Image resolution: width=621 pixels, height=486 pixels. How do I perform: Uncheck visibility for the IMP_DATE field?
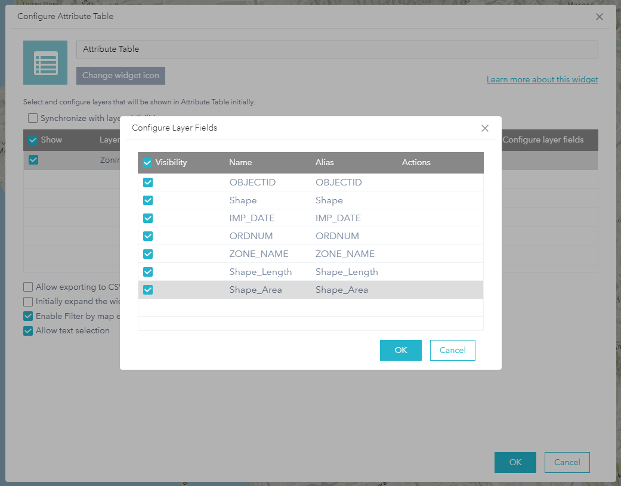pyautogui.click(x=148, y=218)
